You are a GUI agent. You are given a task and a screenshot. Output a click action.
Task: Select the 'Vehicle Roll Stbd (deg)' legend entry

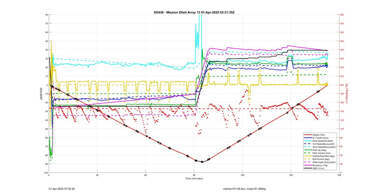click(x=323, y=156)
